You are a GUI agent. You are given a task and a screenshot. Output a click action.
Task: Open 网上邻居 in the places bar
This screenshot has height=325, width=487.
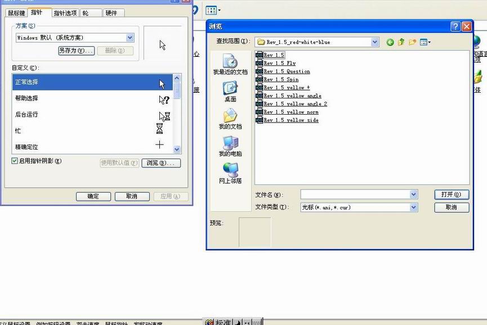[x=230, y=174]
